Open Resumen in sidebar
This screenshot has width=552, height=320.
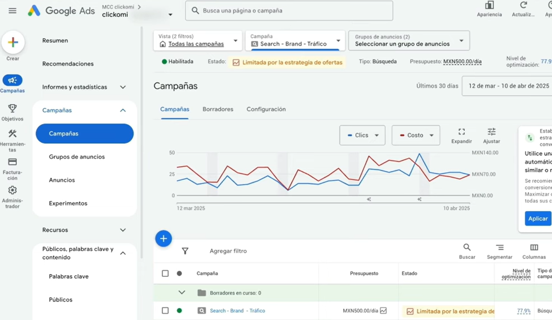55,41
